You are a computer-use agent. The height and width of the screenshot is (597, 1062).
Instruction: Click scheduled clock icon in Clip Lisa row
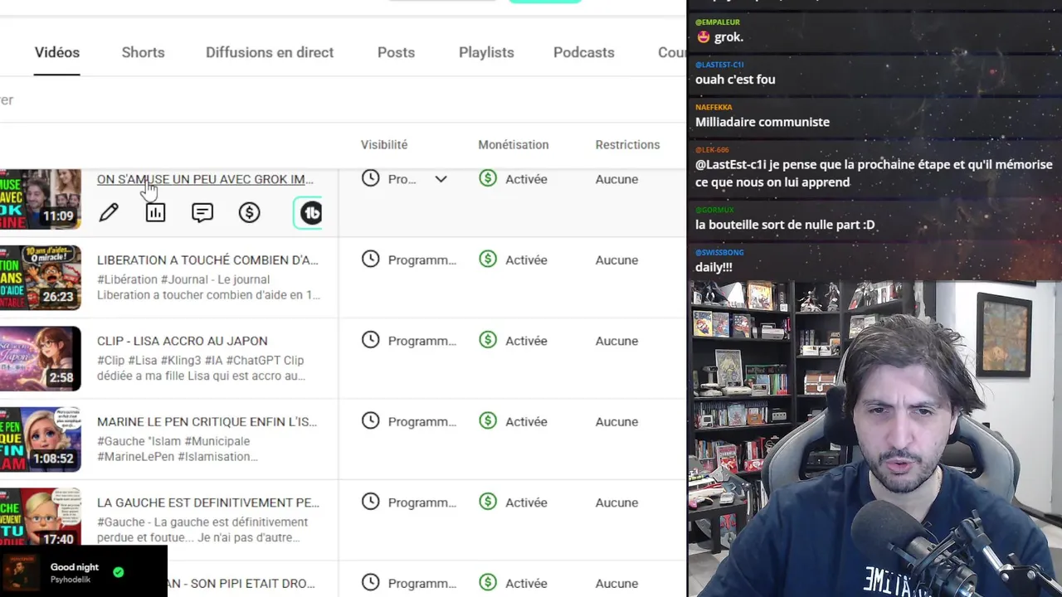tap(371, 340)
